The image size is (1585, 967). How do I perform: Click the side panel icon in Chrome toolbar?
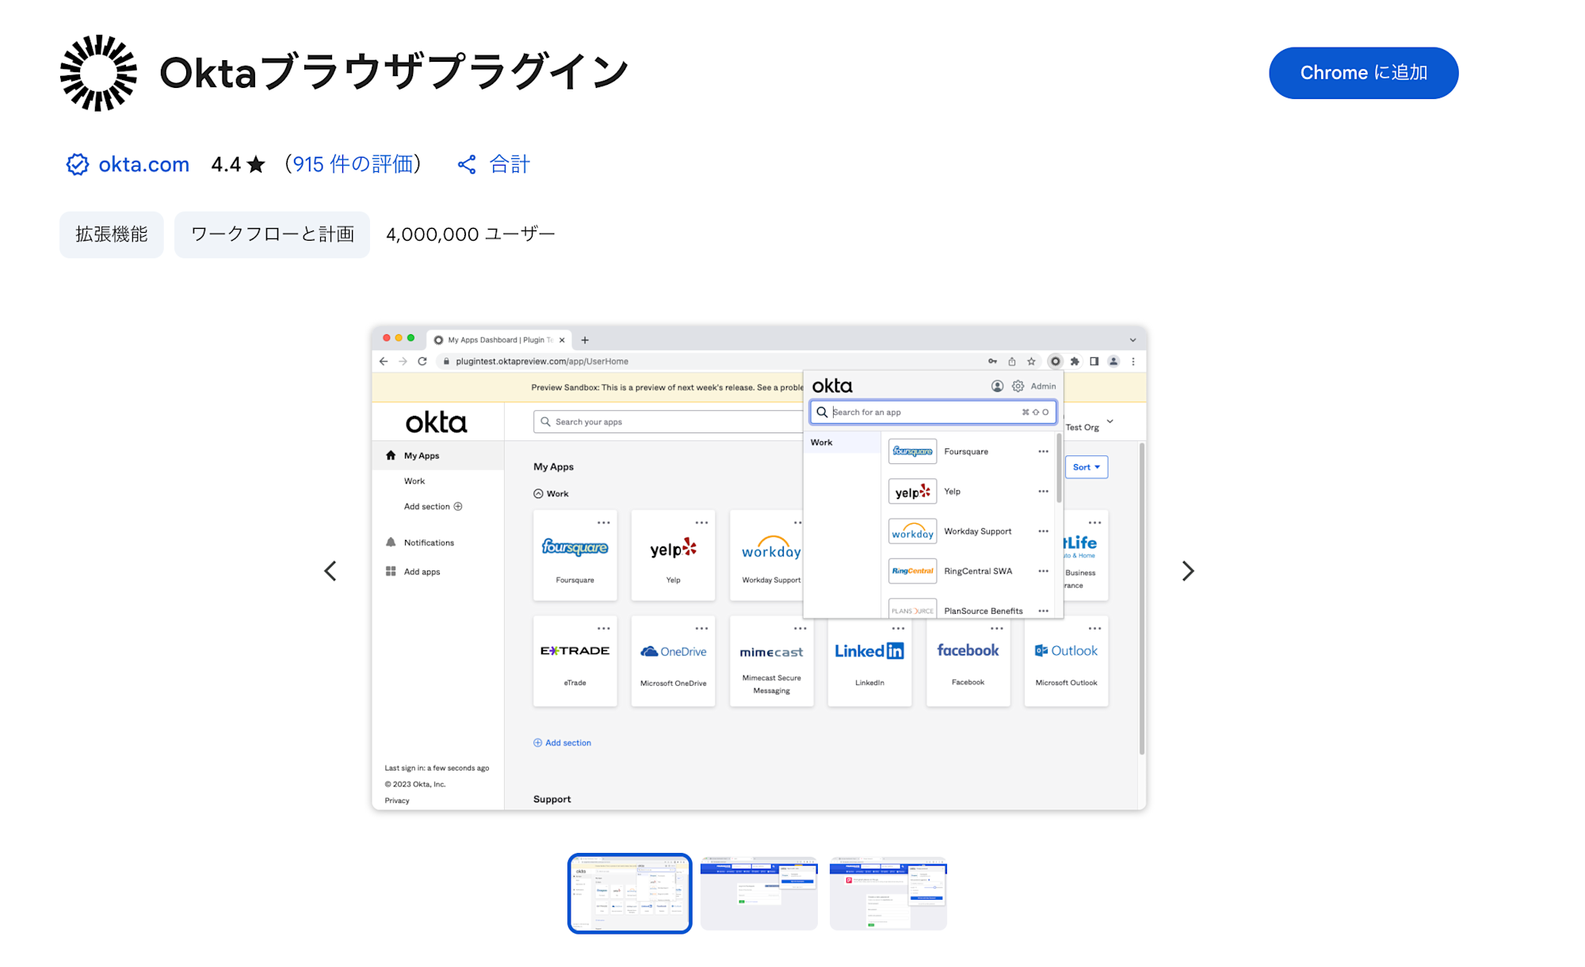click(x=1094, y=361)
